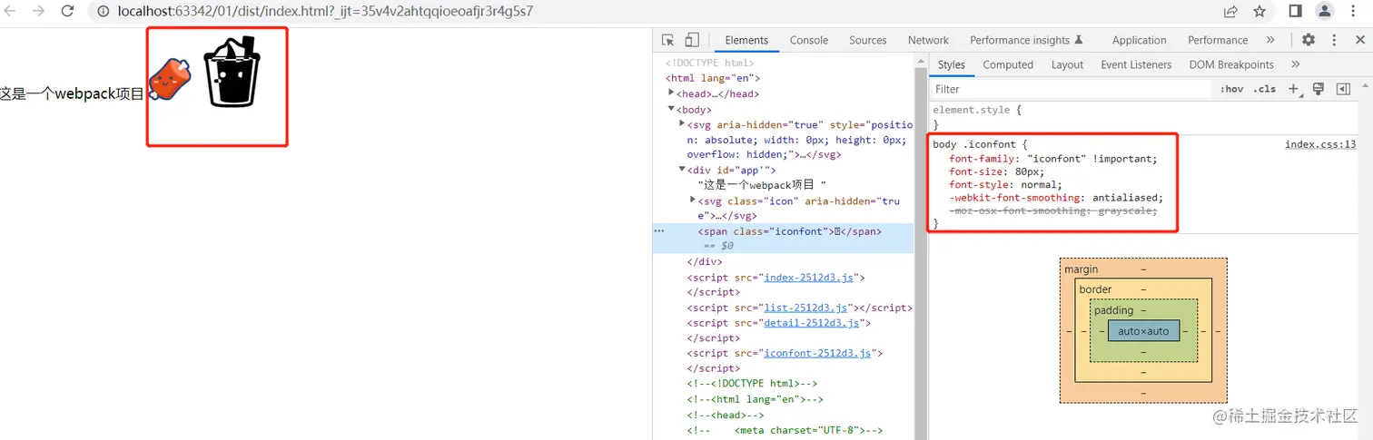Toggle the :hov element state panel
The height and width of the screenshot is (440, 1373).
coord(1232,89)
